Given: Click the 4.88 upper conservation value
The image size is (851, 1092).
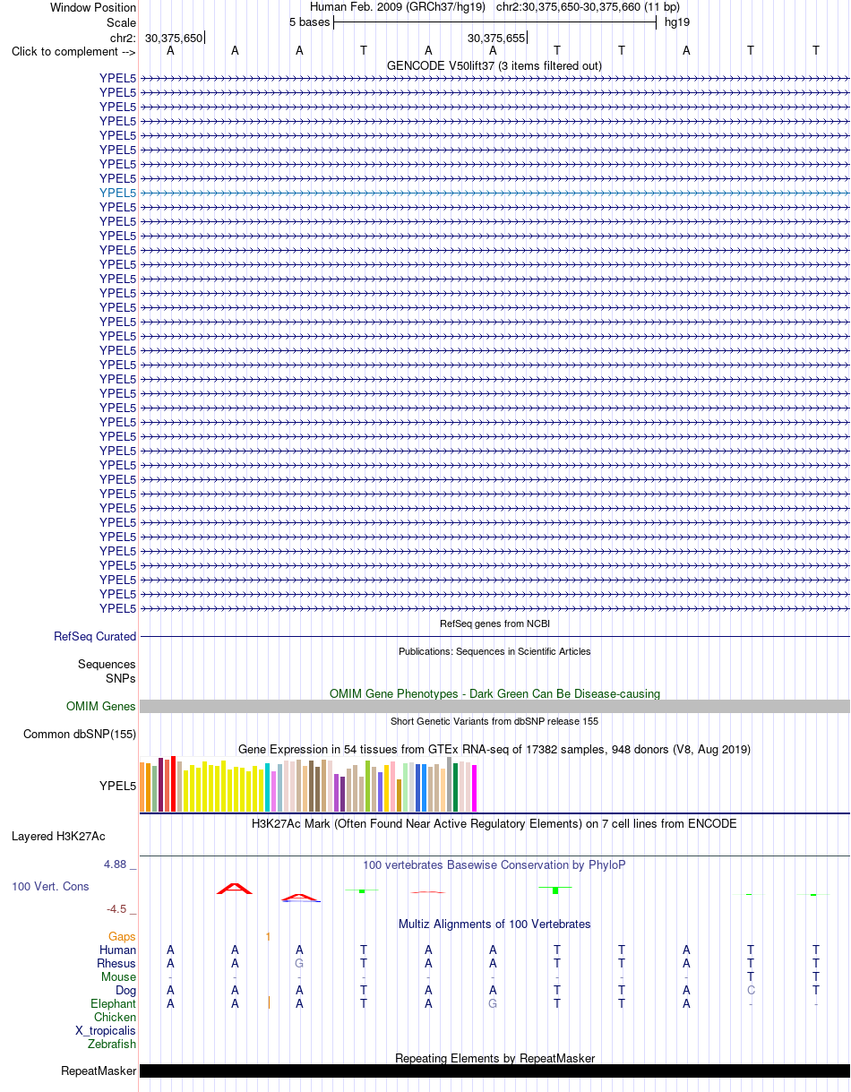Looking at the screenshot, I should pos(119,864).
